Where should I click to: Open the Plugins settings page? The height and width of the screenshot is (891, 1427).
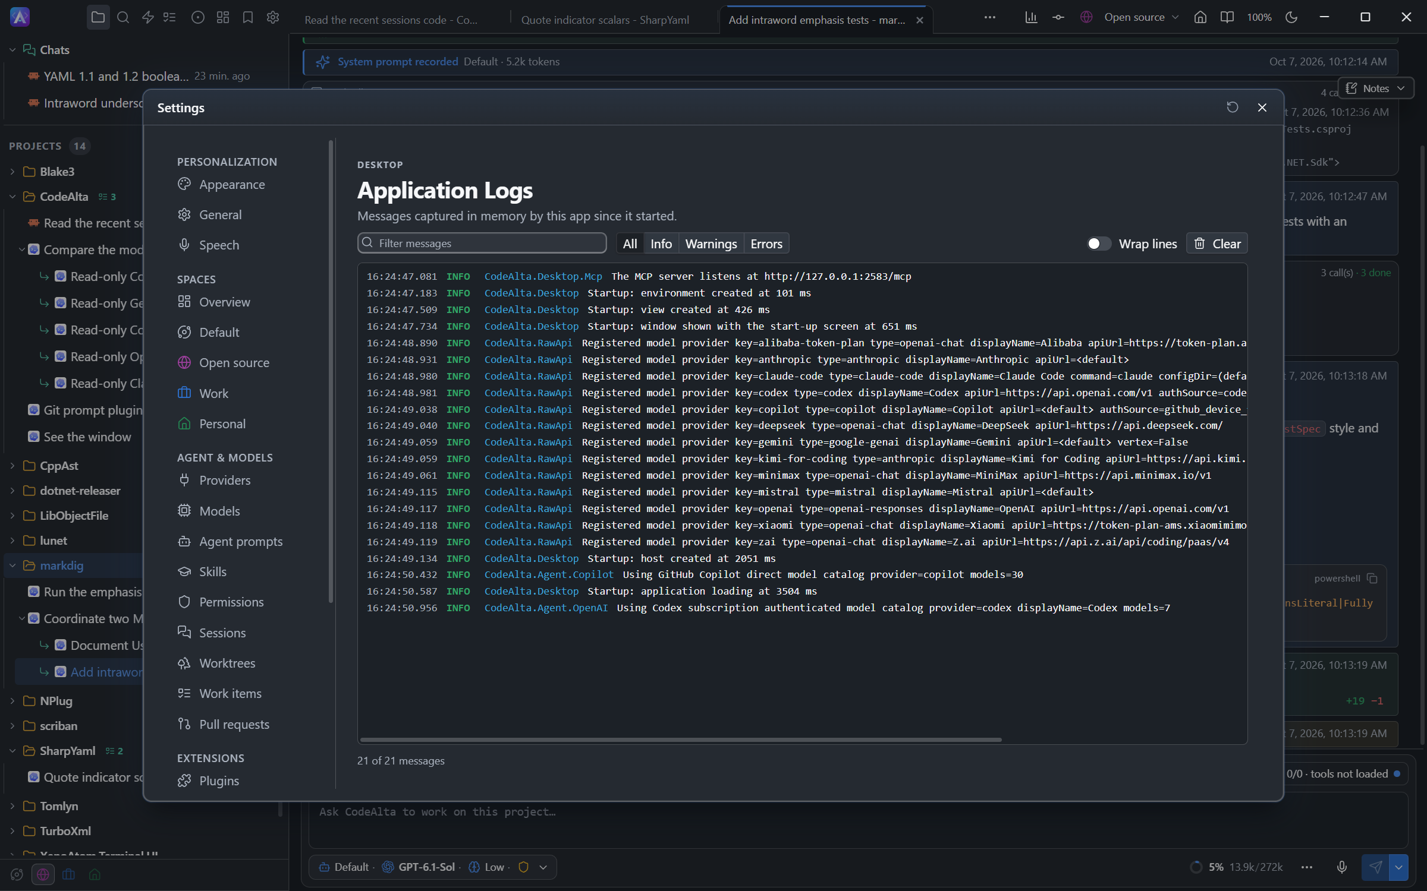click(x=219, y=781)
